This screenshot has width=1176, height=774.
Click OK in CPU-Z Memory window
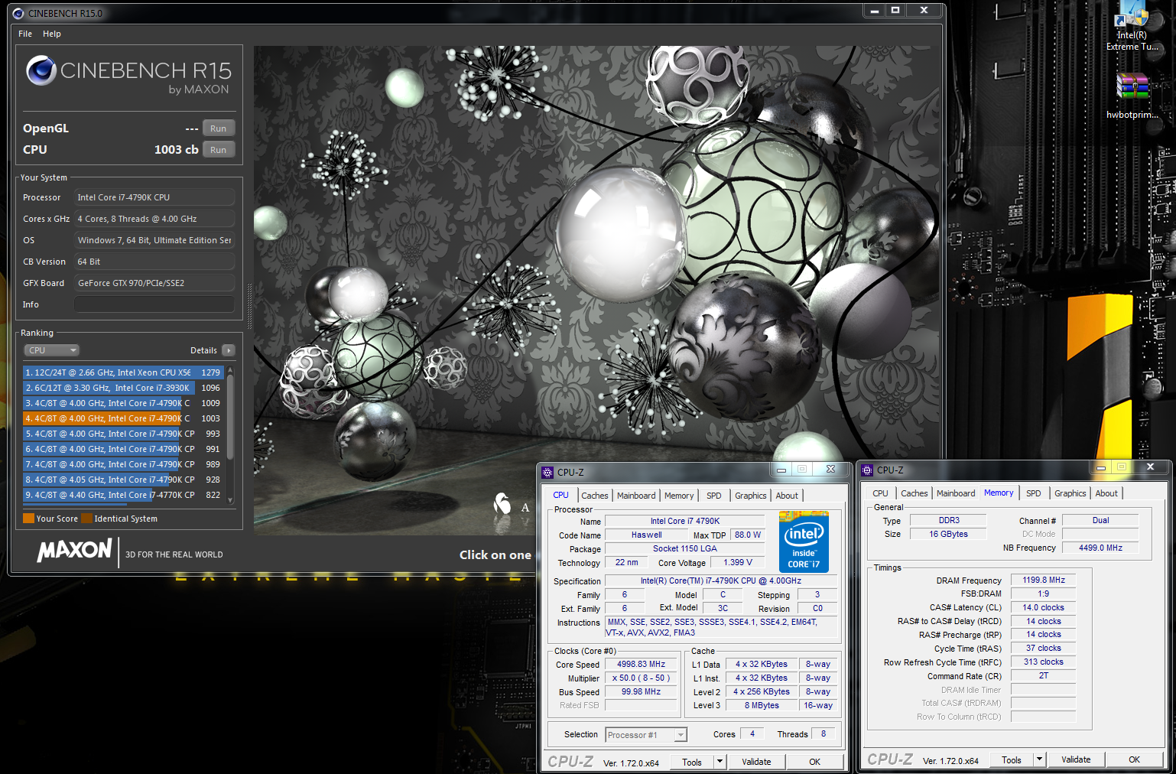(x=1135, y=759)
